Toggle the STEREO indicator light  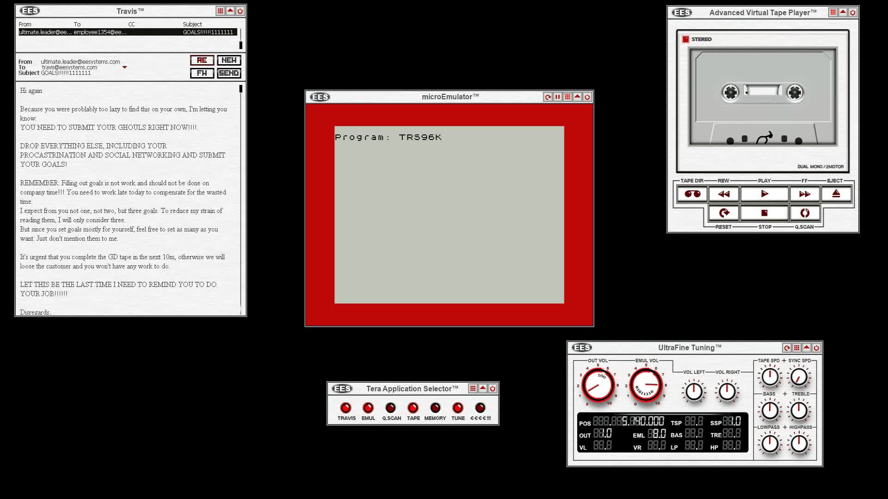coord(686,39)
